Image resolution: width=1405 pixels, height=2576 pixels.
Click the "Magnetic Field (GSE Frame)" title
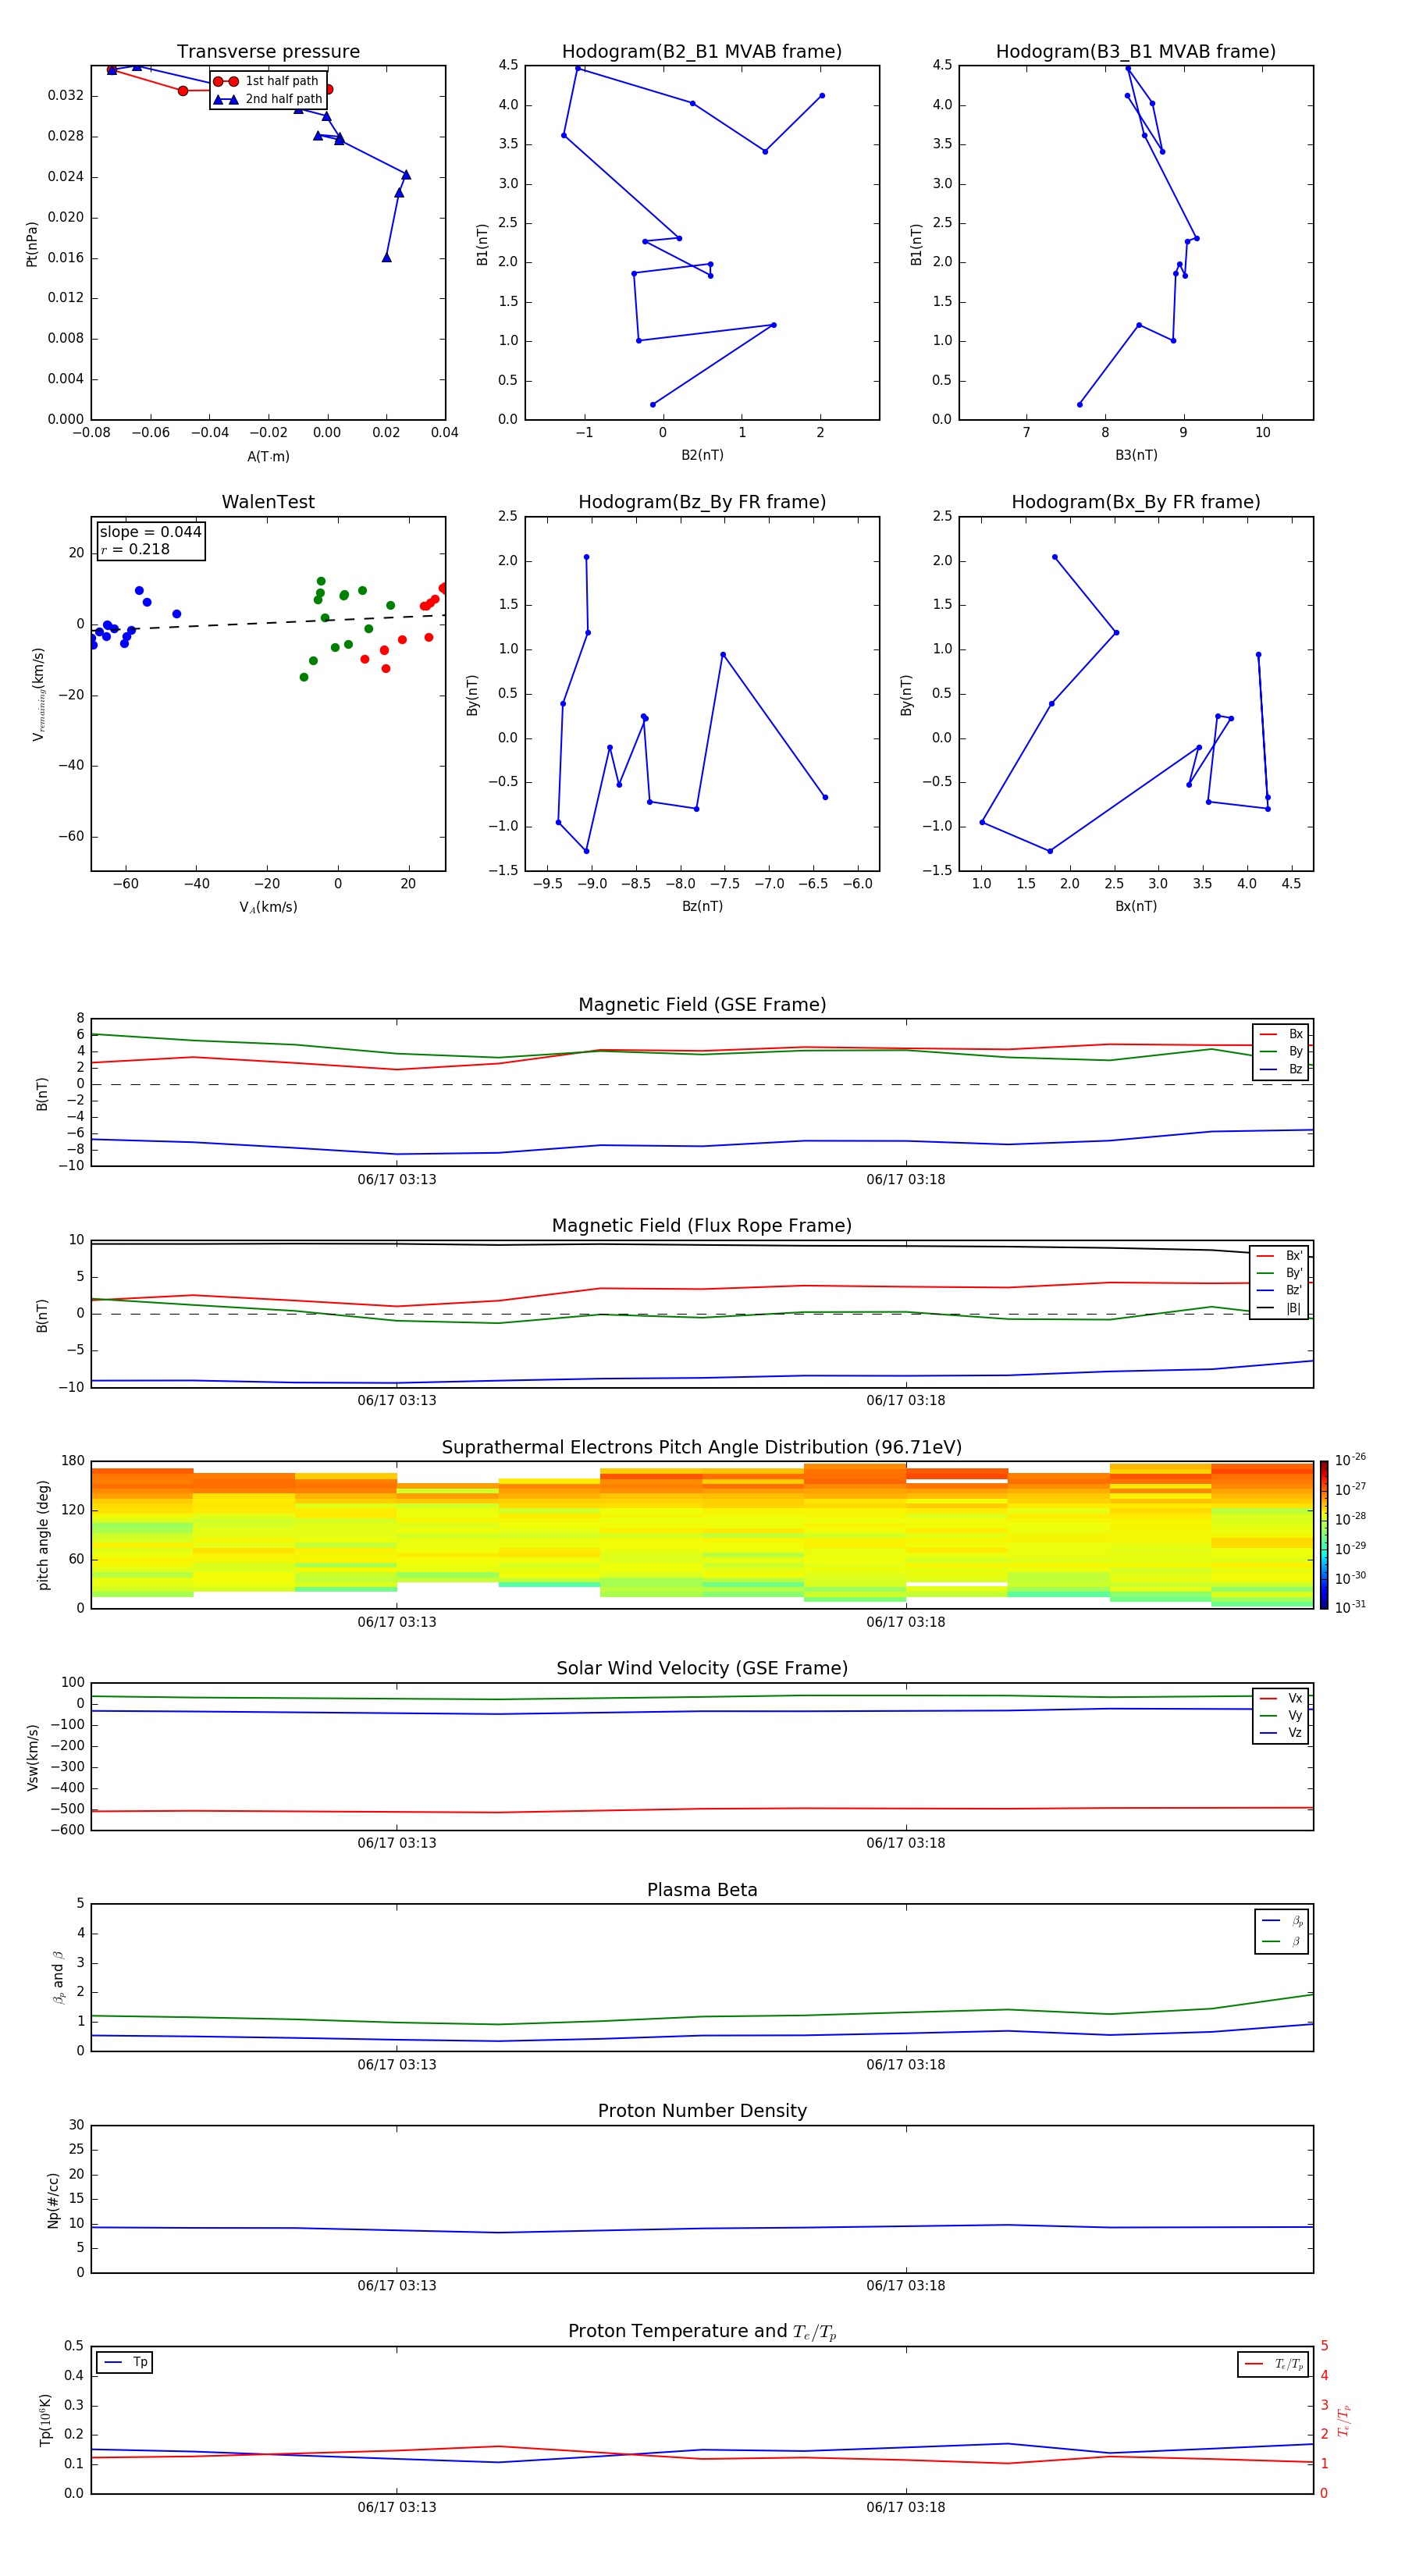pyautogui.click(x=702, y=1005)
